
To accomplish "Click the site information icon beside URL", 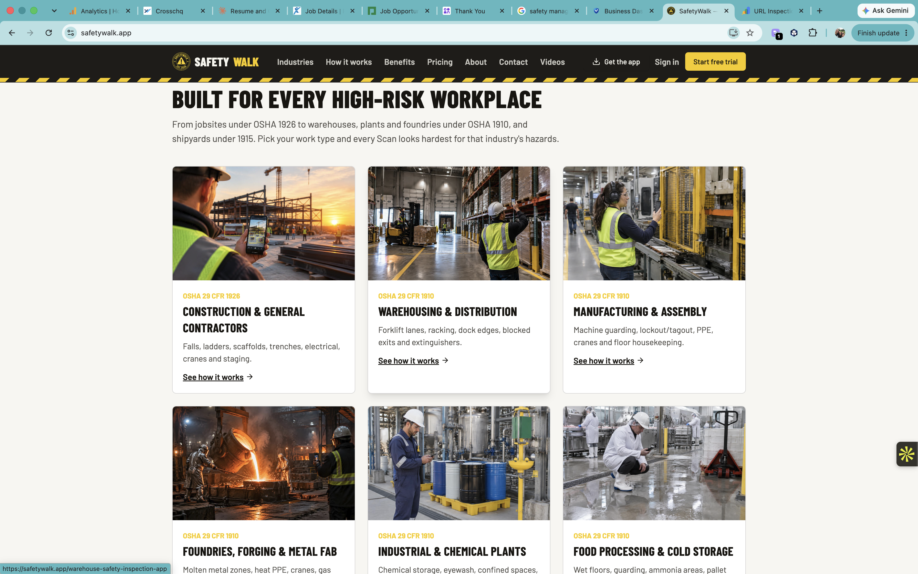I will 71,33.
